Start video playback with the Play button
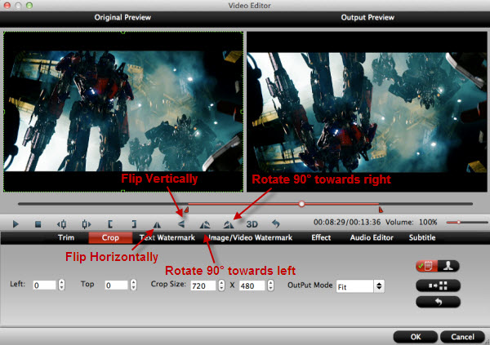Screen dimensions: 490x345 (x=16, y=223)
